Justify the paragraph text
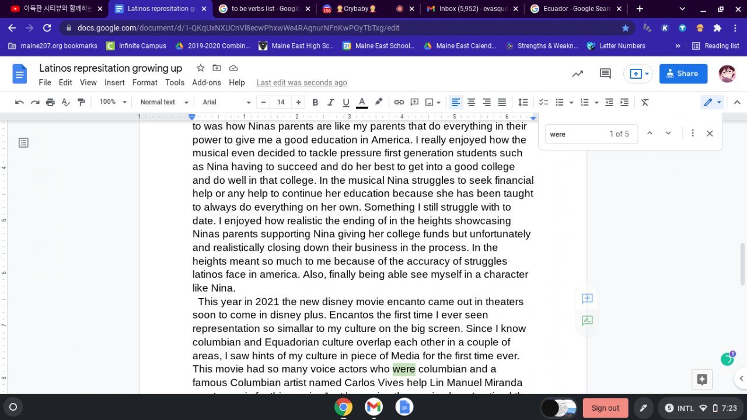747x420 pixels. [501, 102]
